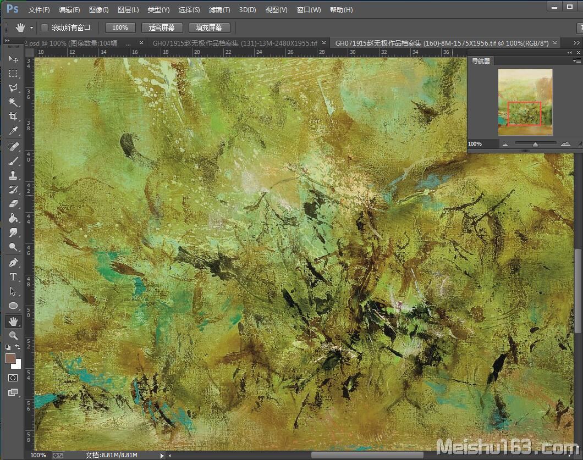Open the 视图(V) menu

pos(276,10)
